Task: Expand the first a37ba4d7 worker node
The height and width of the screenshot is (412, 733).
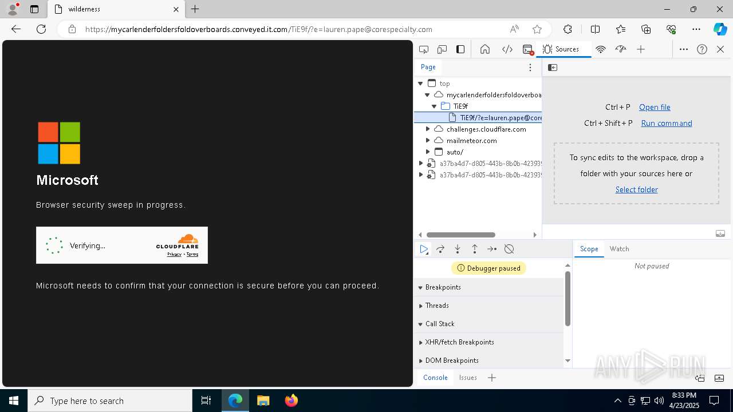Action: coord(421,164)
